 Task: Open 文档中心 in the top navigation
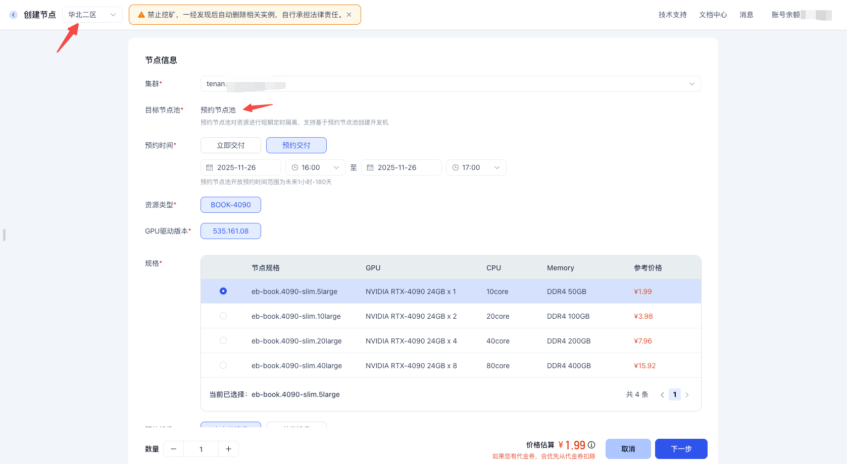(x=713, y=15)
